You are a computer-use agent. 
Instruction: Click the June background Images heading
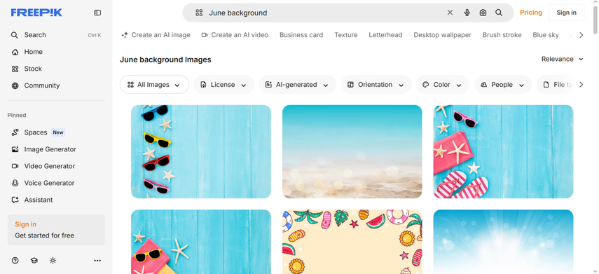pos(165,60)
